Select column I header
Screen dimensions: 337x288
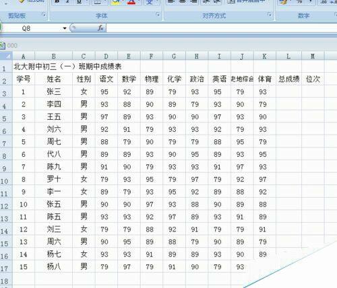point(219,56)
